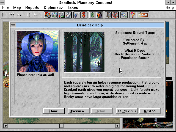Open the city dome toolbar icon
The width and height of the screenshot is (176, 132).
(x=54, y=15)
